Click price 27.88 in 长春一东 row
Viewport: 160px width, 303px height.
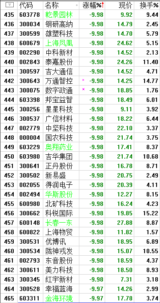[x=125, y=223]
